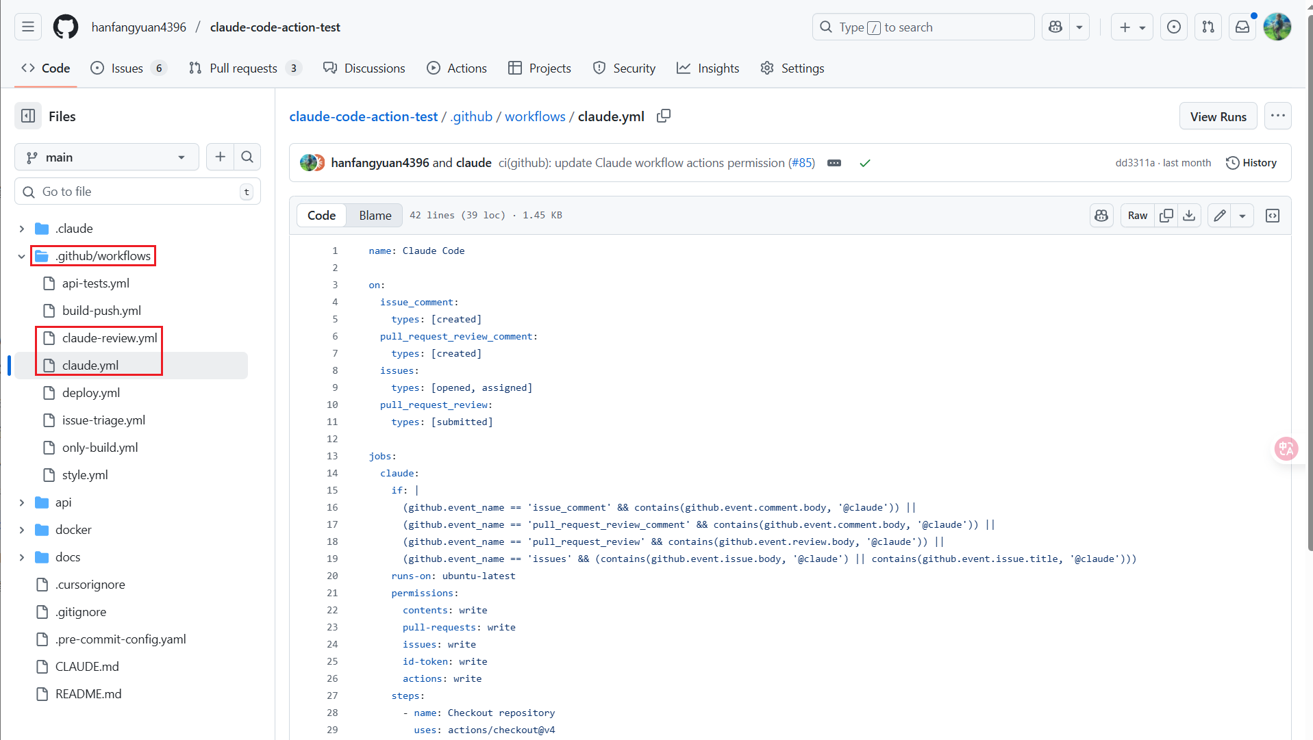Search files with the magnifier button
This screenshot has width=1313, height=740.
click(x=247, y=157)
